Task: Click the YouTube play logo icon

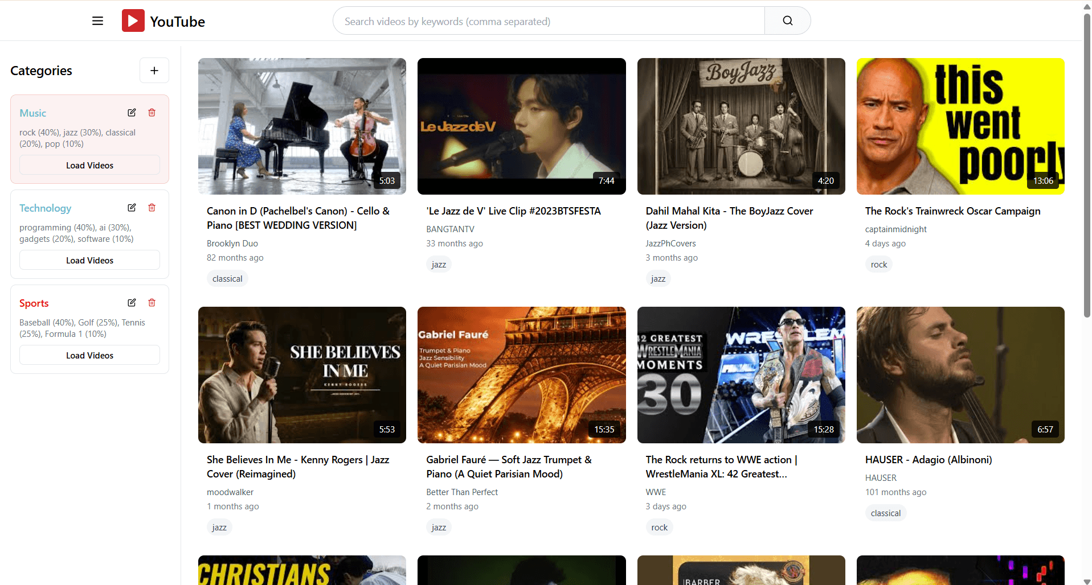Action: [x=132, y=20]
